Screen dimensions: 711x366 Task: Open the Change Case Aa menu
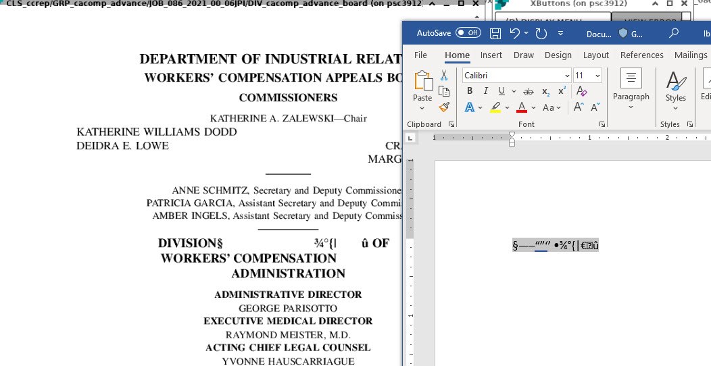pos(551,107)
